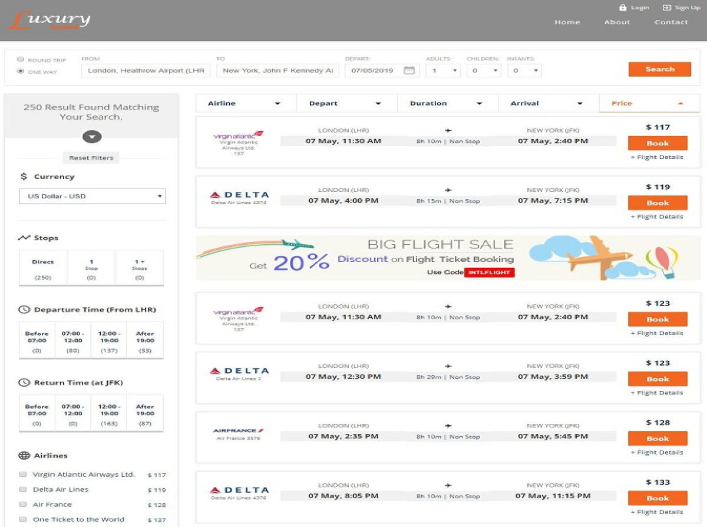Click Reset Filters button
707x527 pixels.
[x=91, y=158]
